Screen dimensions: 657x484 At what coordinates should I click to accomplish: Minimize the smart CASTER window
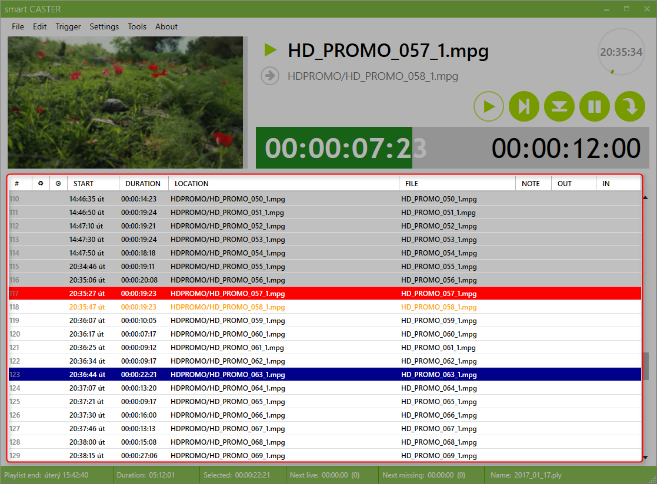click(607, 9)
